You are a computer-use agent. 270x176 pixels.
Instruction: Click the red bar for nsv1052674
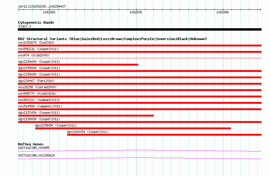click(140, 46)
